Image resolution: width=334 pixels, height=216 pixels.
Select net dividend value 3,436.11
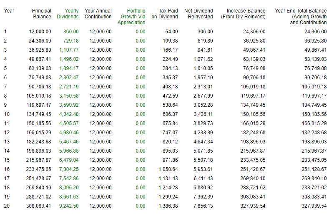203,114
